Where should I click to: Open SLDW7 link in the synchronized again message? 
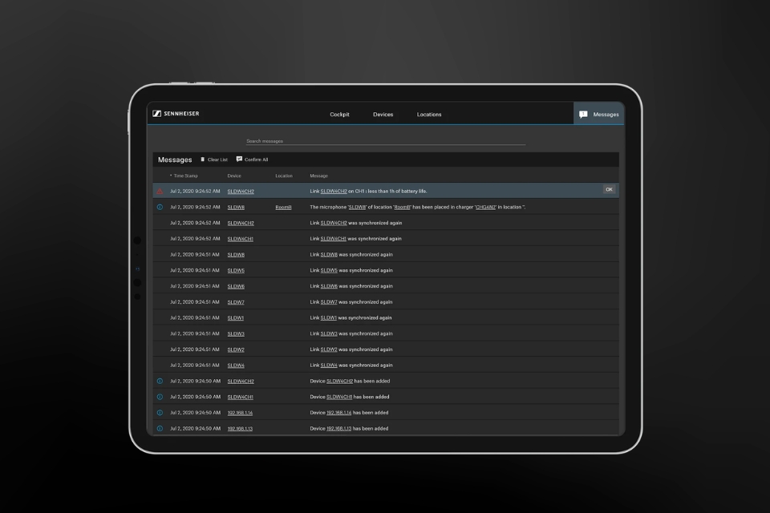[x=329, y=302]
